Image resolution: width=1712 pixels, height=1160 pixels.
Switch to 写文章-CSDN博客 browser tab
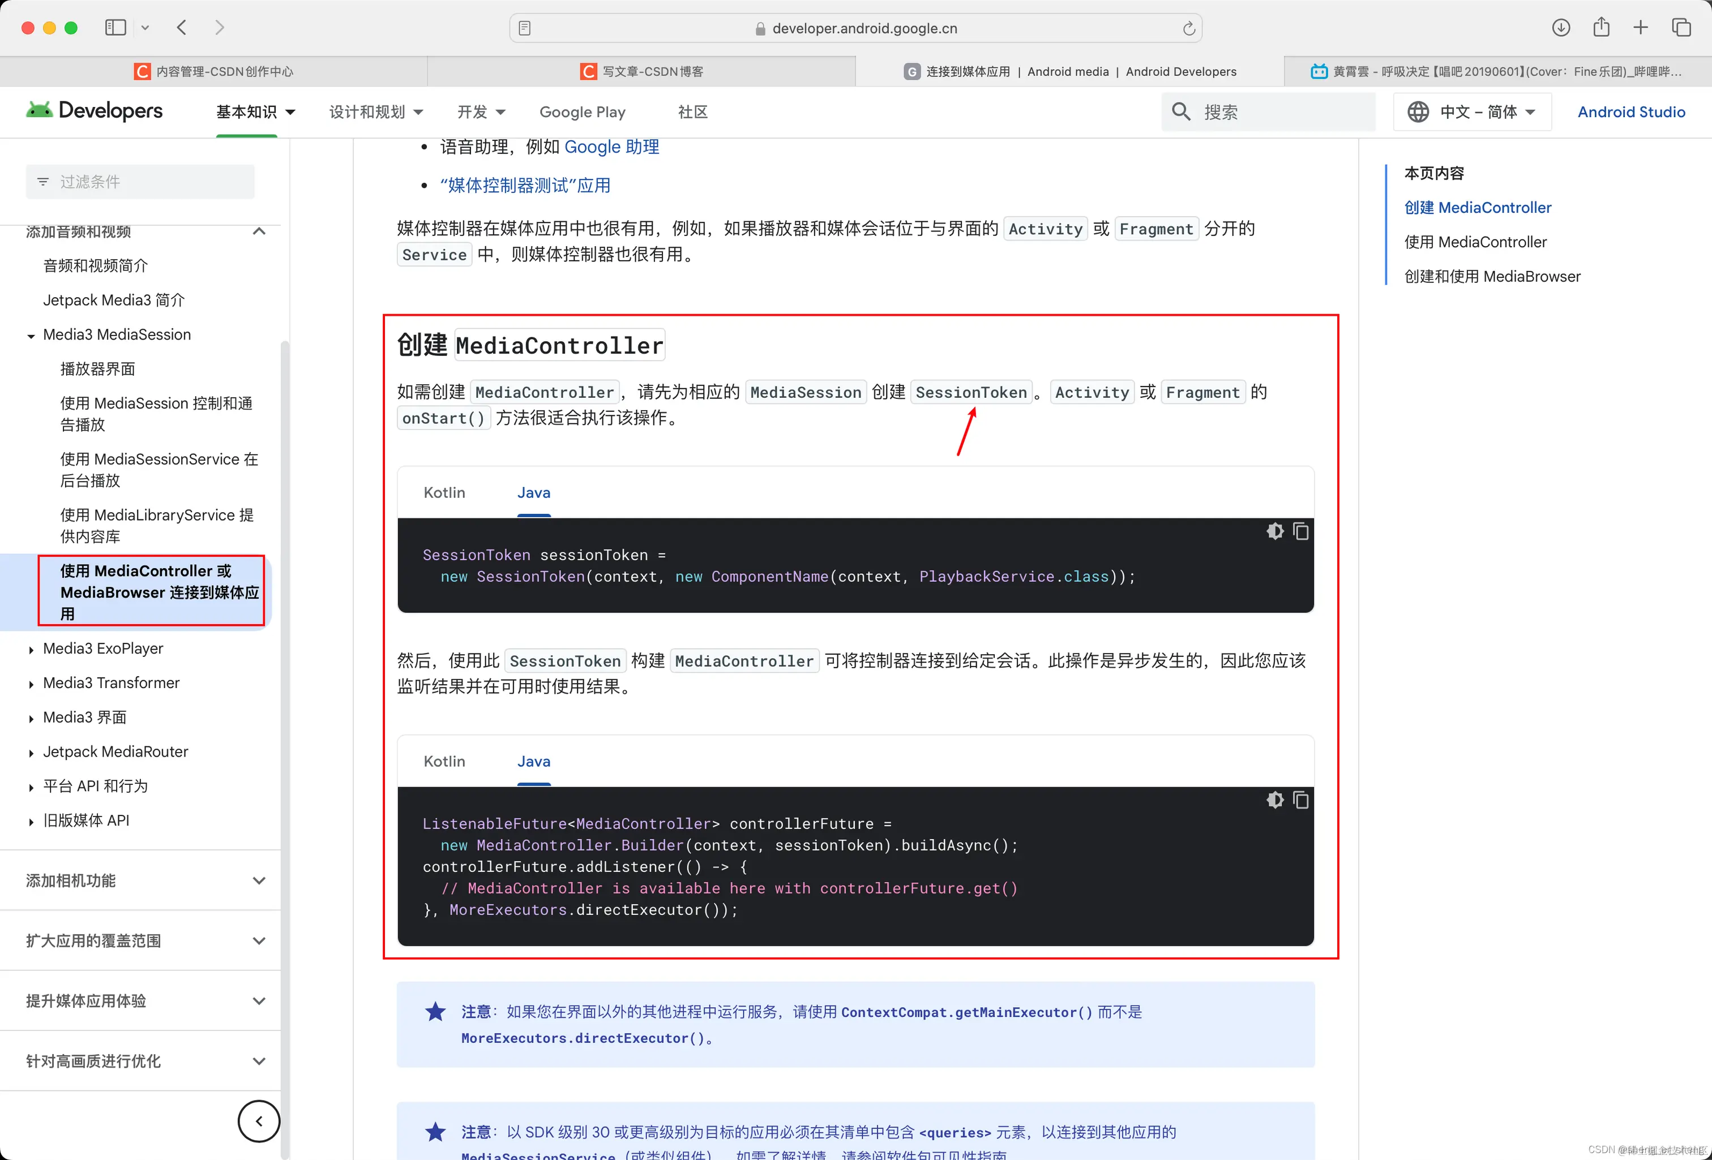641,71
